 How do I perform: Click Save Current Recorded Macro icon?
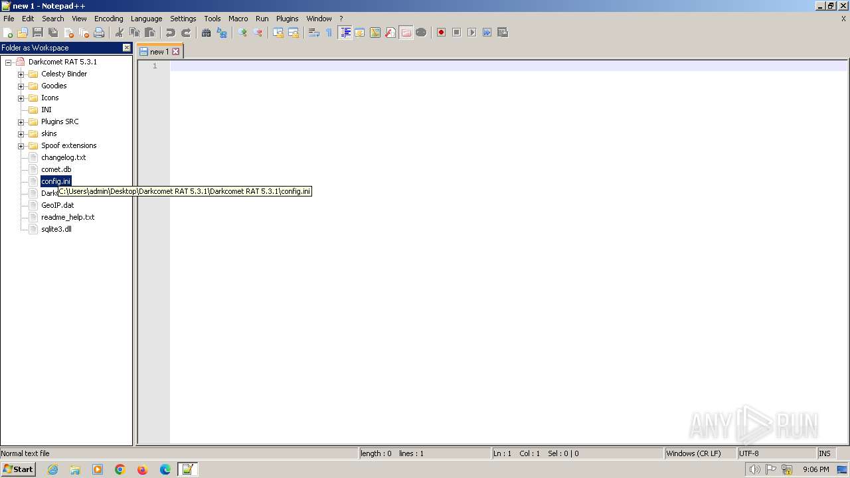click(x=503, y=33)
